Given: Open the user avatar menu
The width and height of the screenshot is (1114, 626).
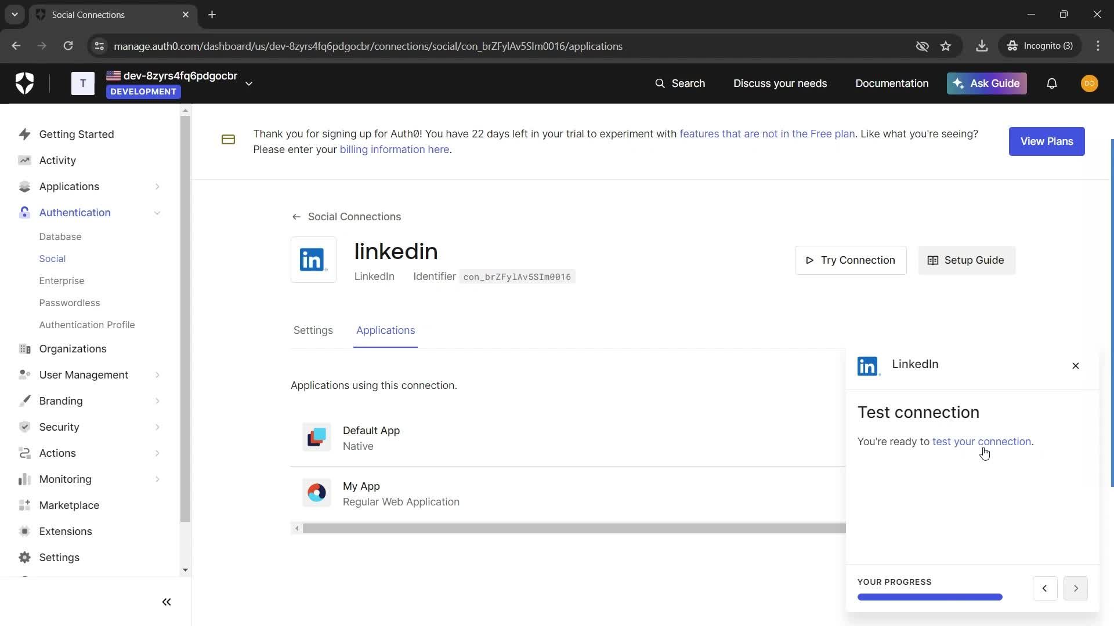Looking at the screenshot, I should pyautogui.click(x=1089, y=83).
